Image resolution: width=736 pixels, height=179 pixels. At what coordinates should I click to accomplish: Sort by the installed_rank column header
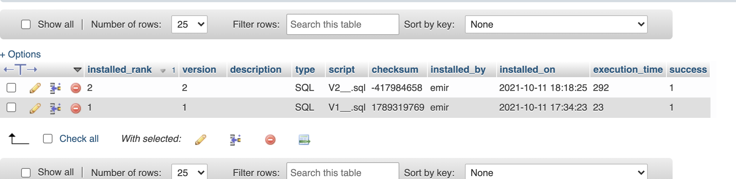coord(120,69)
